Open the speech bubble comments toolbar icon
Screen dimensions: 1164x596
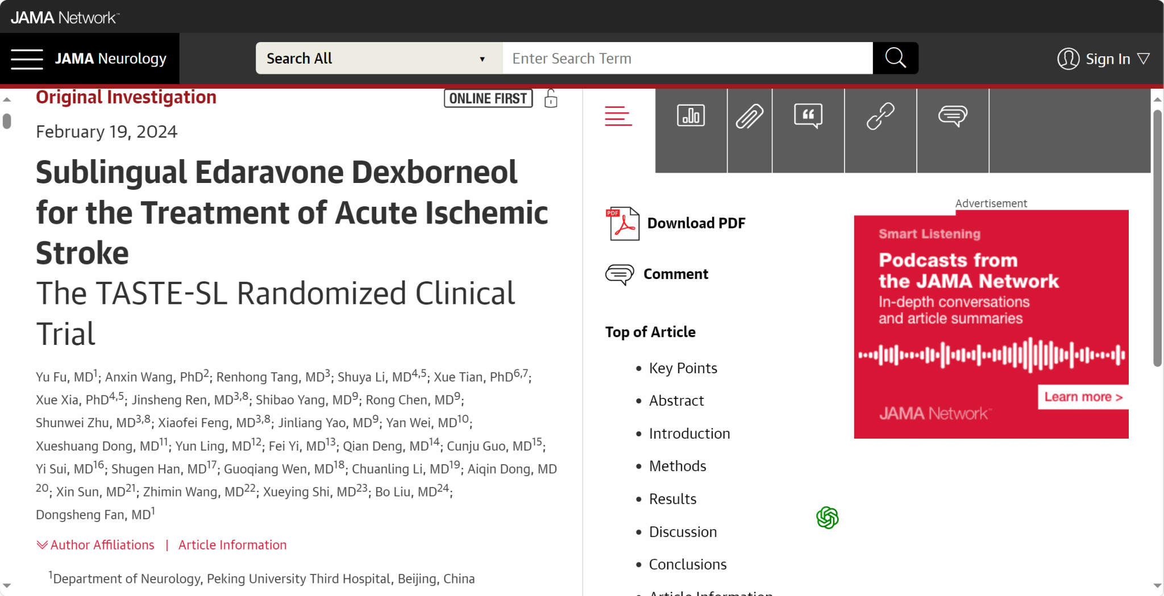[x=953, y=116]
